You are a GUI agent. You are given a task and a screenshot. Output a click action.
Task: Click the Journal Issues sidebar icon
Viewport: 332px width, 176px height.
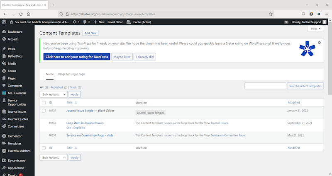point(4,112)
